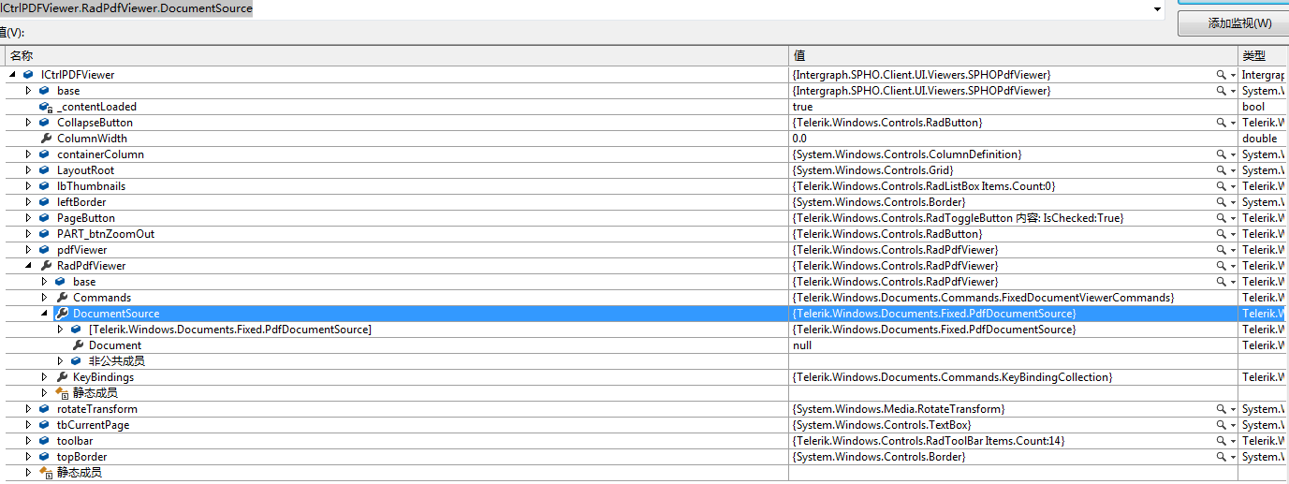1289x484 pixels.
Task: Click the RadListBox Items.Count:0 value
Action: pos(923,186)
